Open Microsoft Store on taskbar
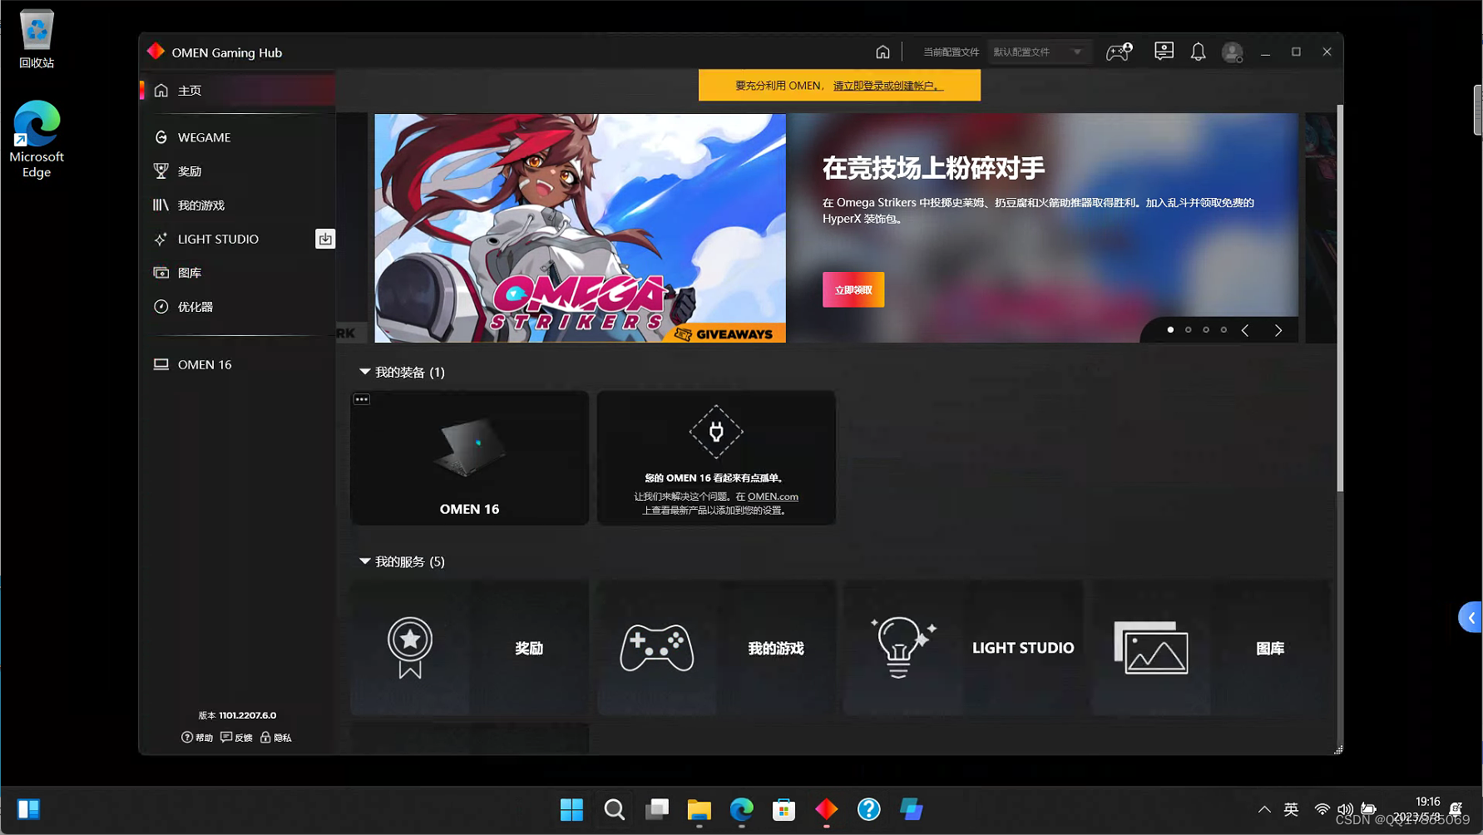The height and width of the screenshot is (835, 1483). pos(784,809)
